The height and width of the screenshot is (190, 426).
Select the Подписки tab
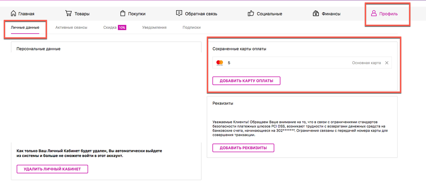(x=191, y=27)
